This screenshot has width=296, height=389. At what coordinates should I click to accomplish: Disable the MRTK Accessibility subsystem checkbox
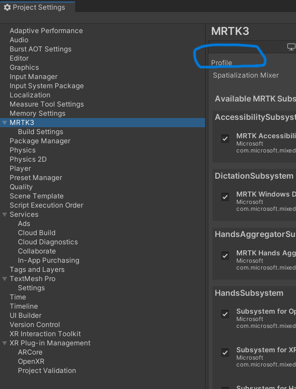(225, 138)
